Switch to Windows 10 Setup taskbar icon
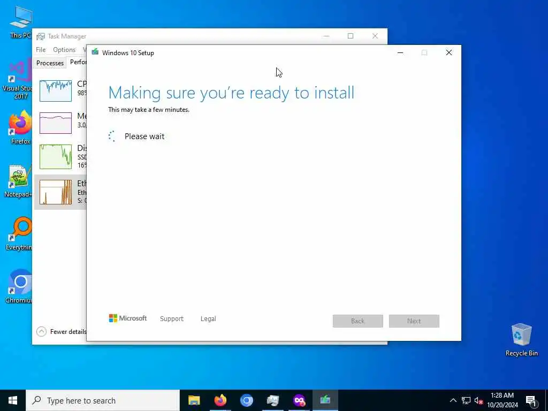The height and width of the screenshot is (411, 548). (325, 400)
